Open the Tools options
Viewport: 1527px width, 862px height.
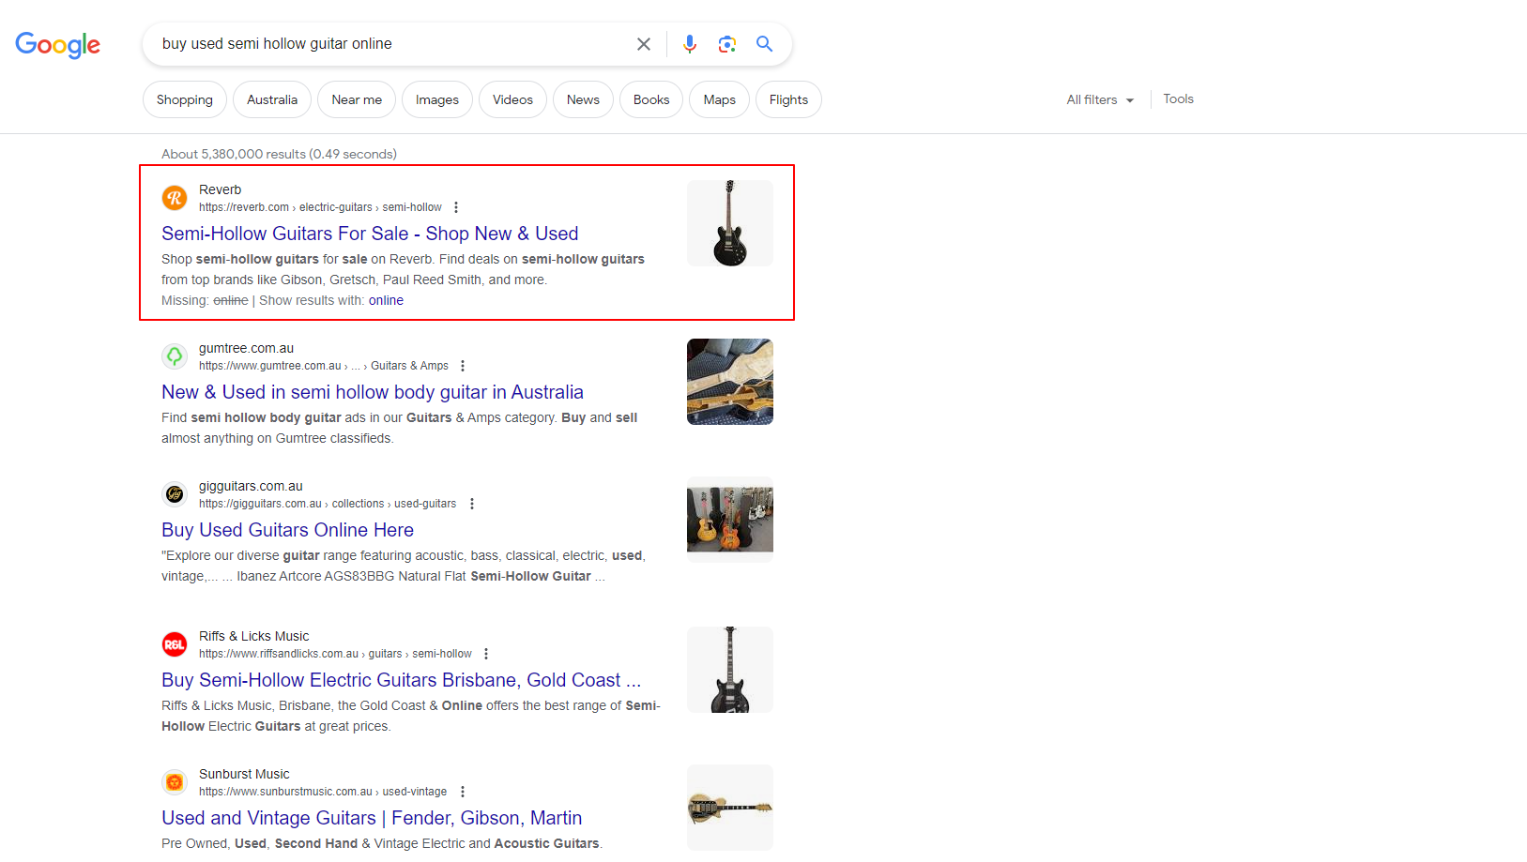[x=1179, y=98]
